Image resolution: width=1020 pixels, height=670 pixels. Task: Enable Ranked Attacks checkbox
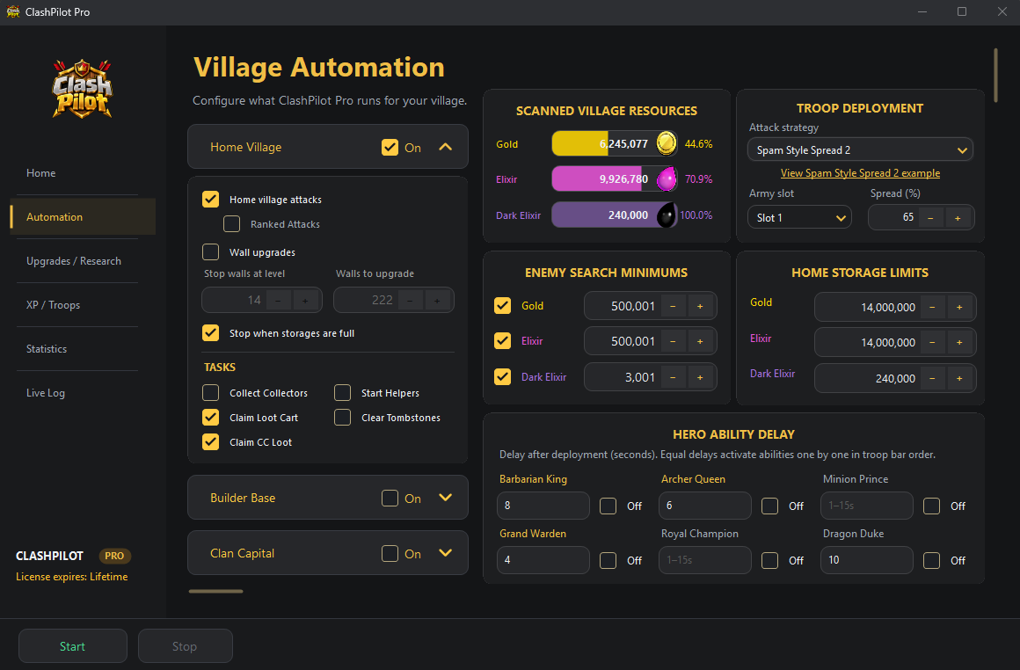click(x=231, y=223)
